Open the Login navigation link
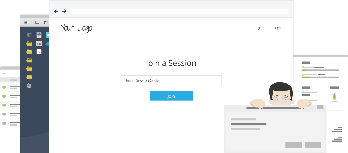 click(x=278, y=28)
